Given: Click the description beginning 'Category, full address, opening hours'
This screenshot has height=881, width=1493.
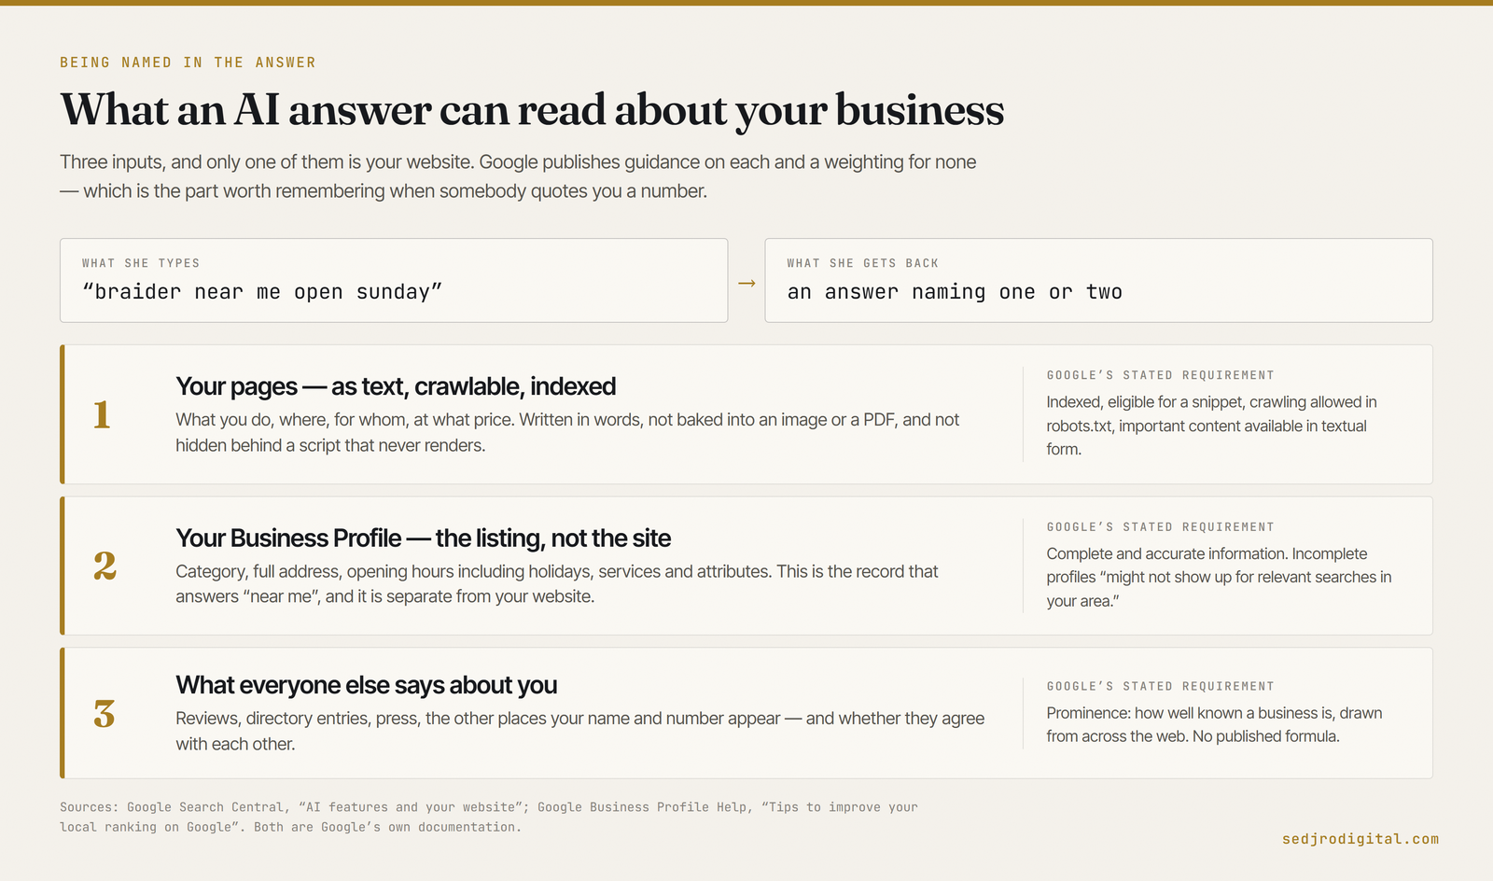Looking at the screenshot, I should pyautogui.click(x=557, y=584).
